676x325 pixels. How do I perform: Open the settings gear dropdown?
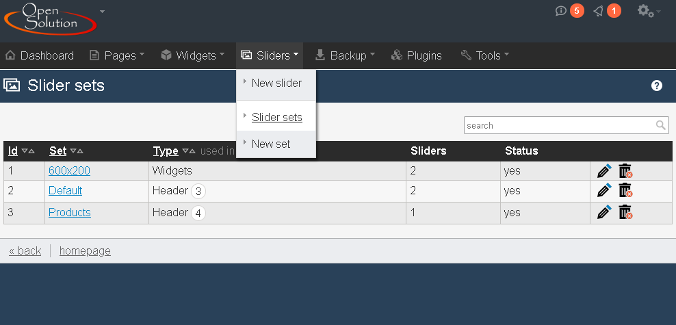coord(649,11)
